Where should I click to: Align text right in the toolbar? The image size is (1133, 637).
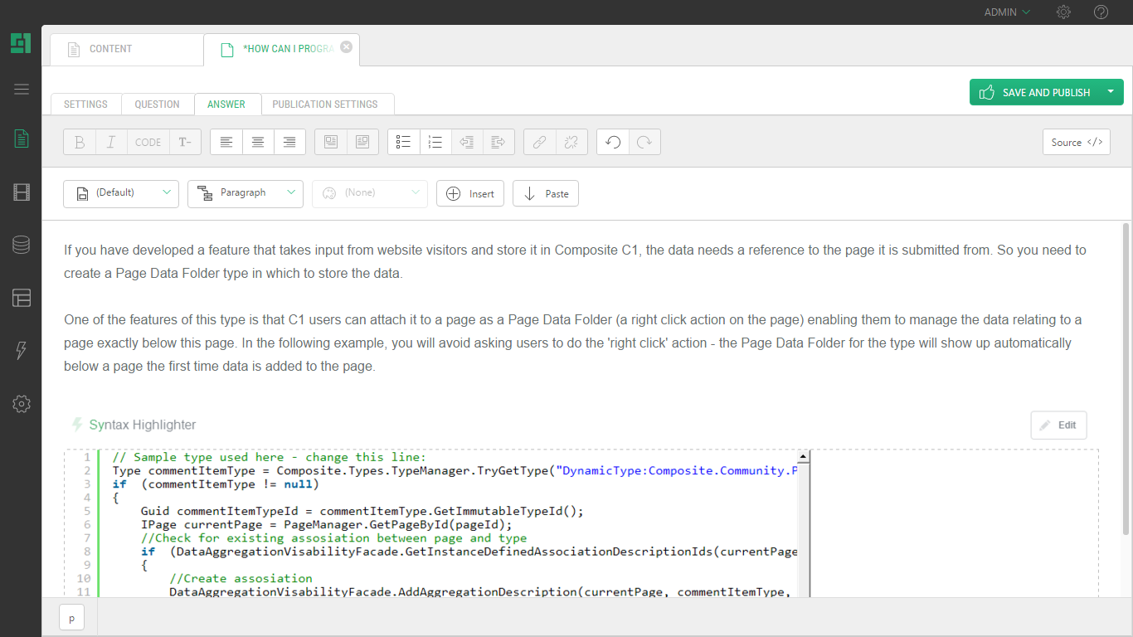[289, 142]
